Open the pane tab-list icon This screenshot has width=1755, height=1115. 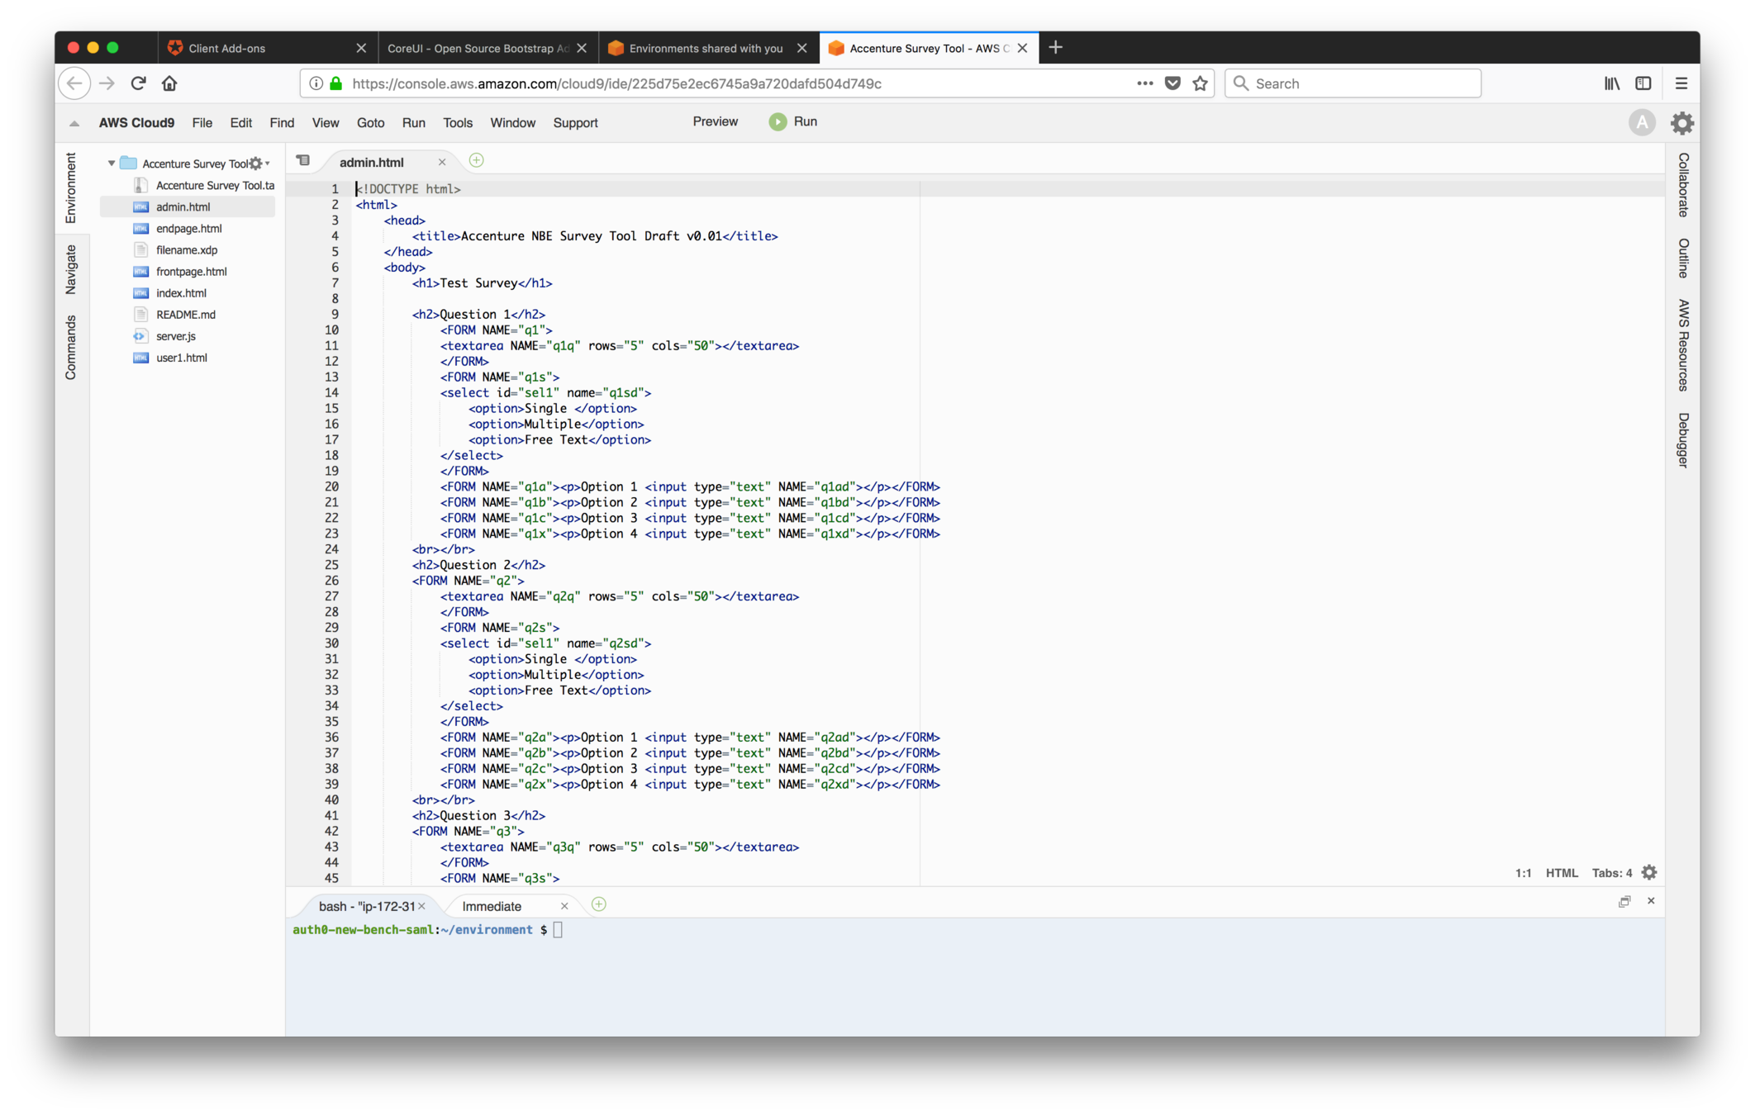point(303,160)
